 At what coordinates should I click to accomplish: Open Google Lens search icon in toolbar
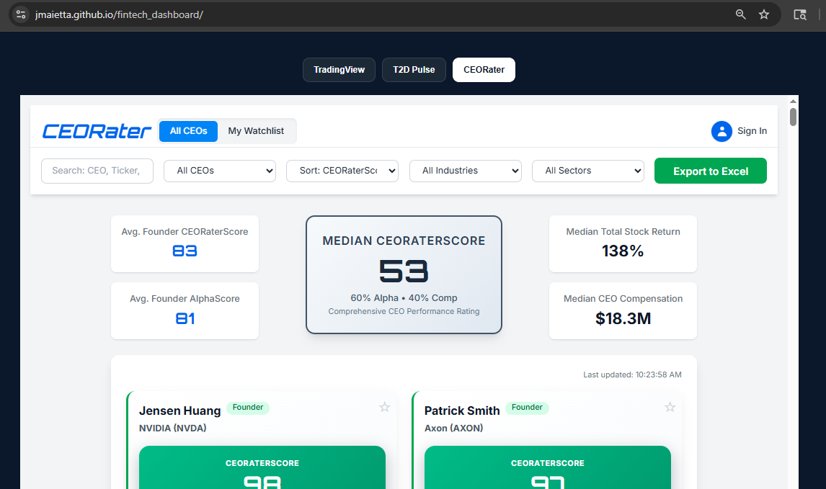click(x=800, y=14)
